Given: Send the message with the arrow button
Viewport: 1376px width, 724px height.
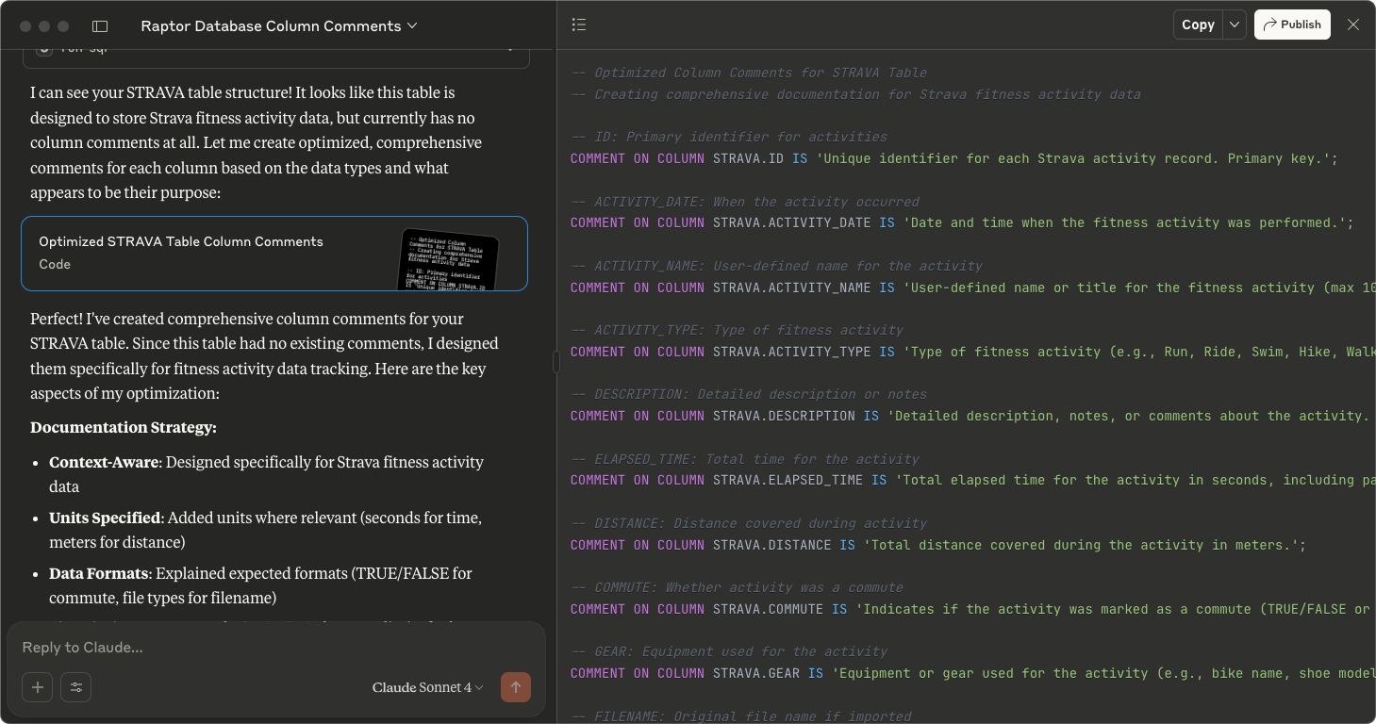Looking at the screenshot, I should [516, 687].
